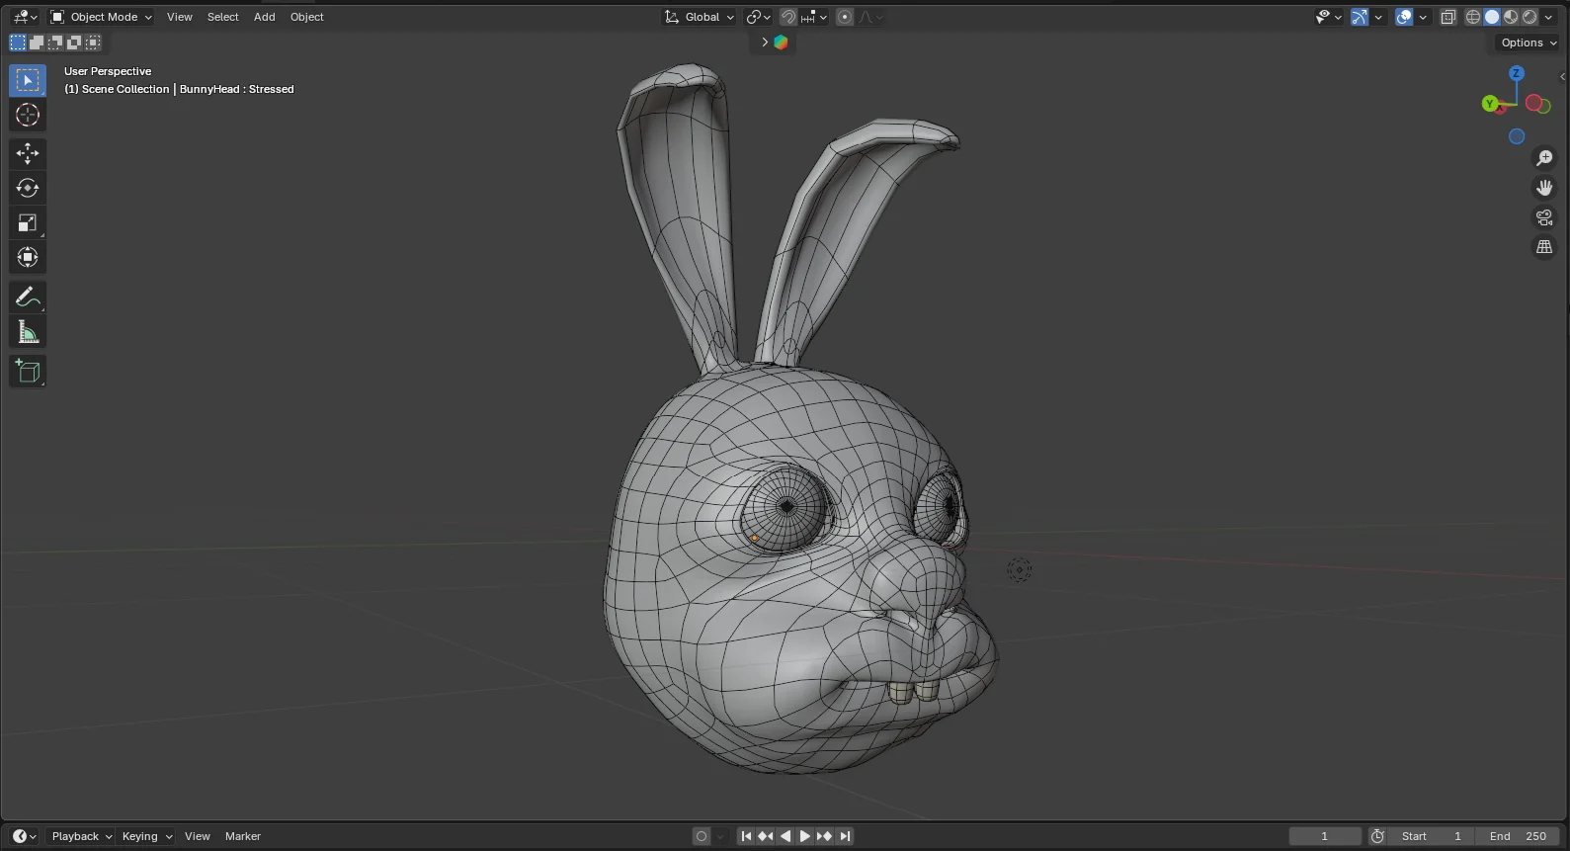Click the Playback button in timeline
This screenshot has width=1570, height=851.
(x=81, y=836)
